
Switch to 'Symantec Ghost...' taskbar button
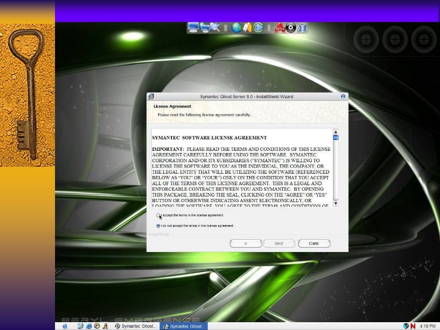click(136, 326)
